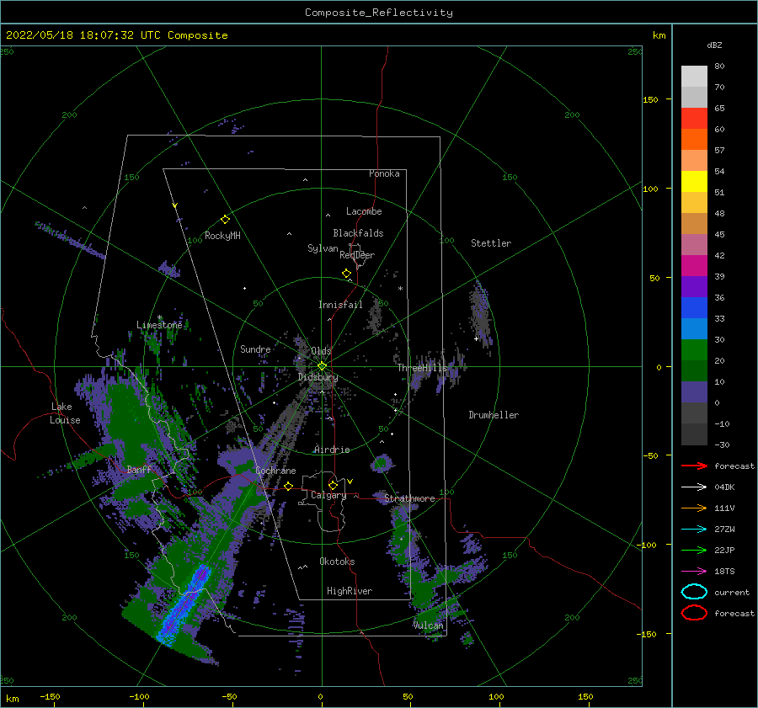Viewport: 758px width, 708px height.
Task: Click the white 04DK arrow icon
Action: coord(694,487)
